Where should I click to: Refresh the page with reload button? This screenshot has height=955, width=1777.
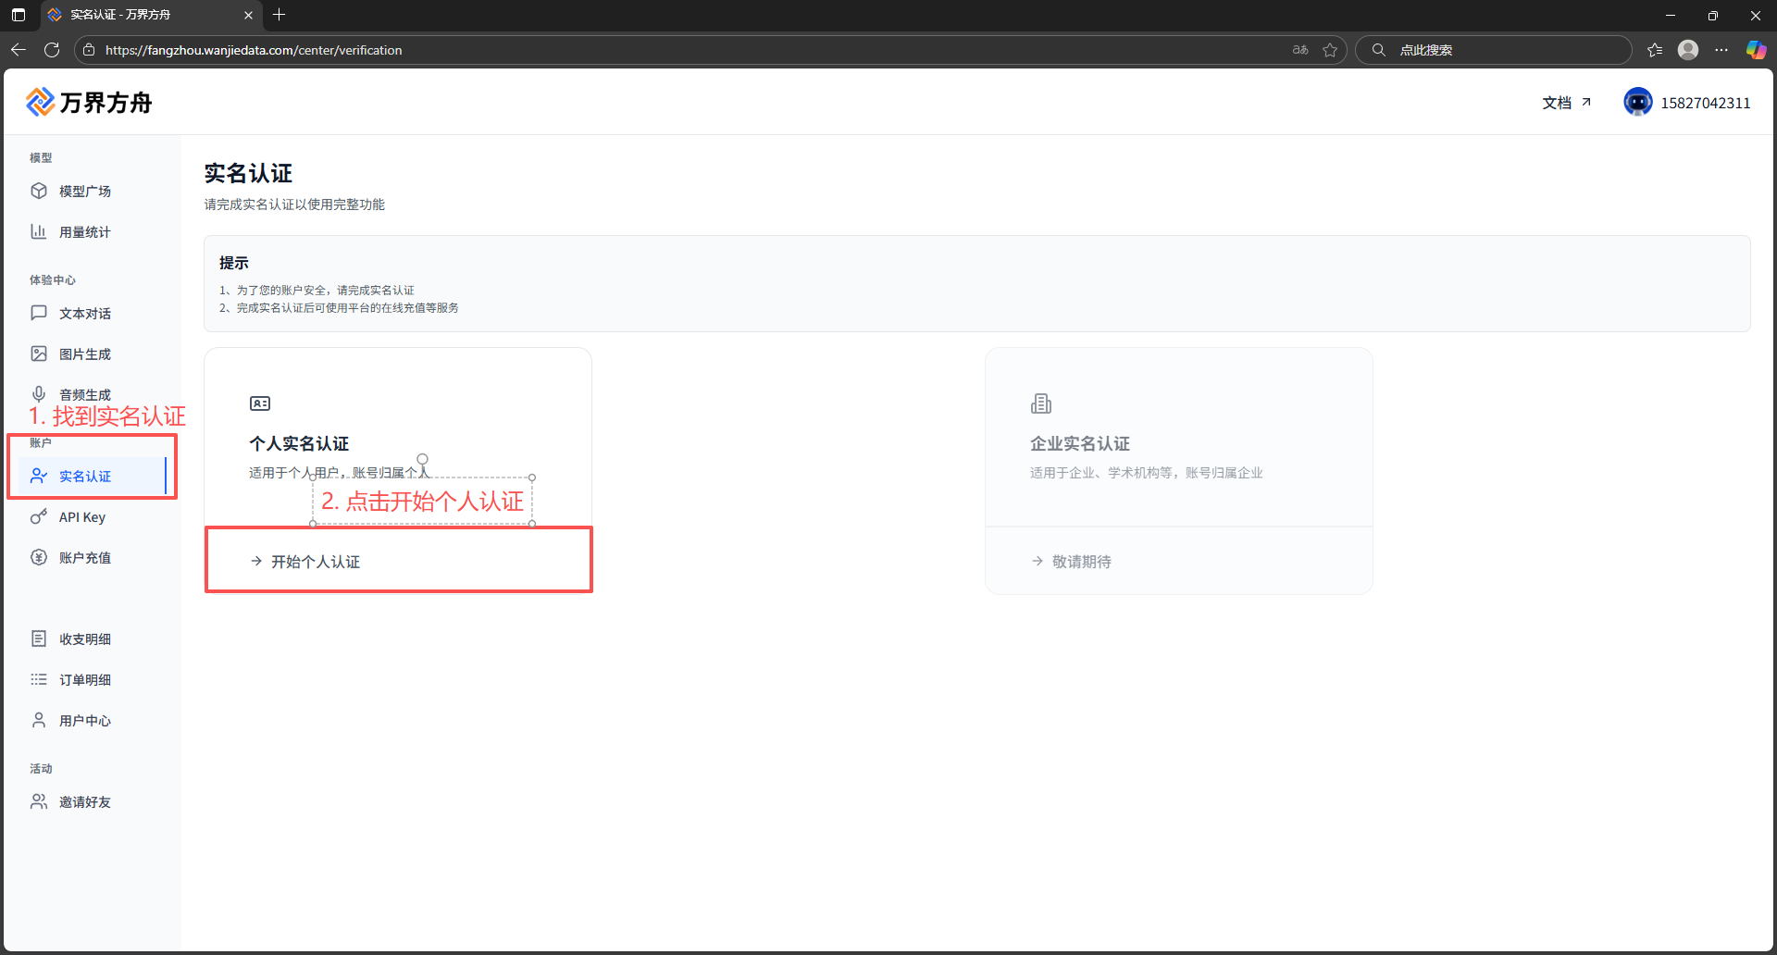tap(52, 50)
